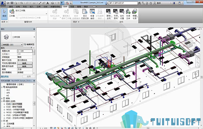Open the 属性帮助 (Properties help) link
203x129 pixels.
(5, 76)
